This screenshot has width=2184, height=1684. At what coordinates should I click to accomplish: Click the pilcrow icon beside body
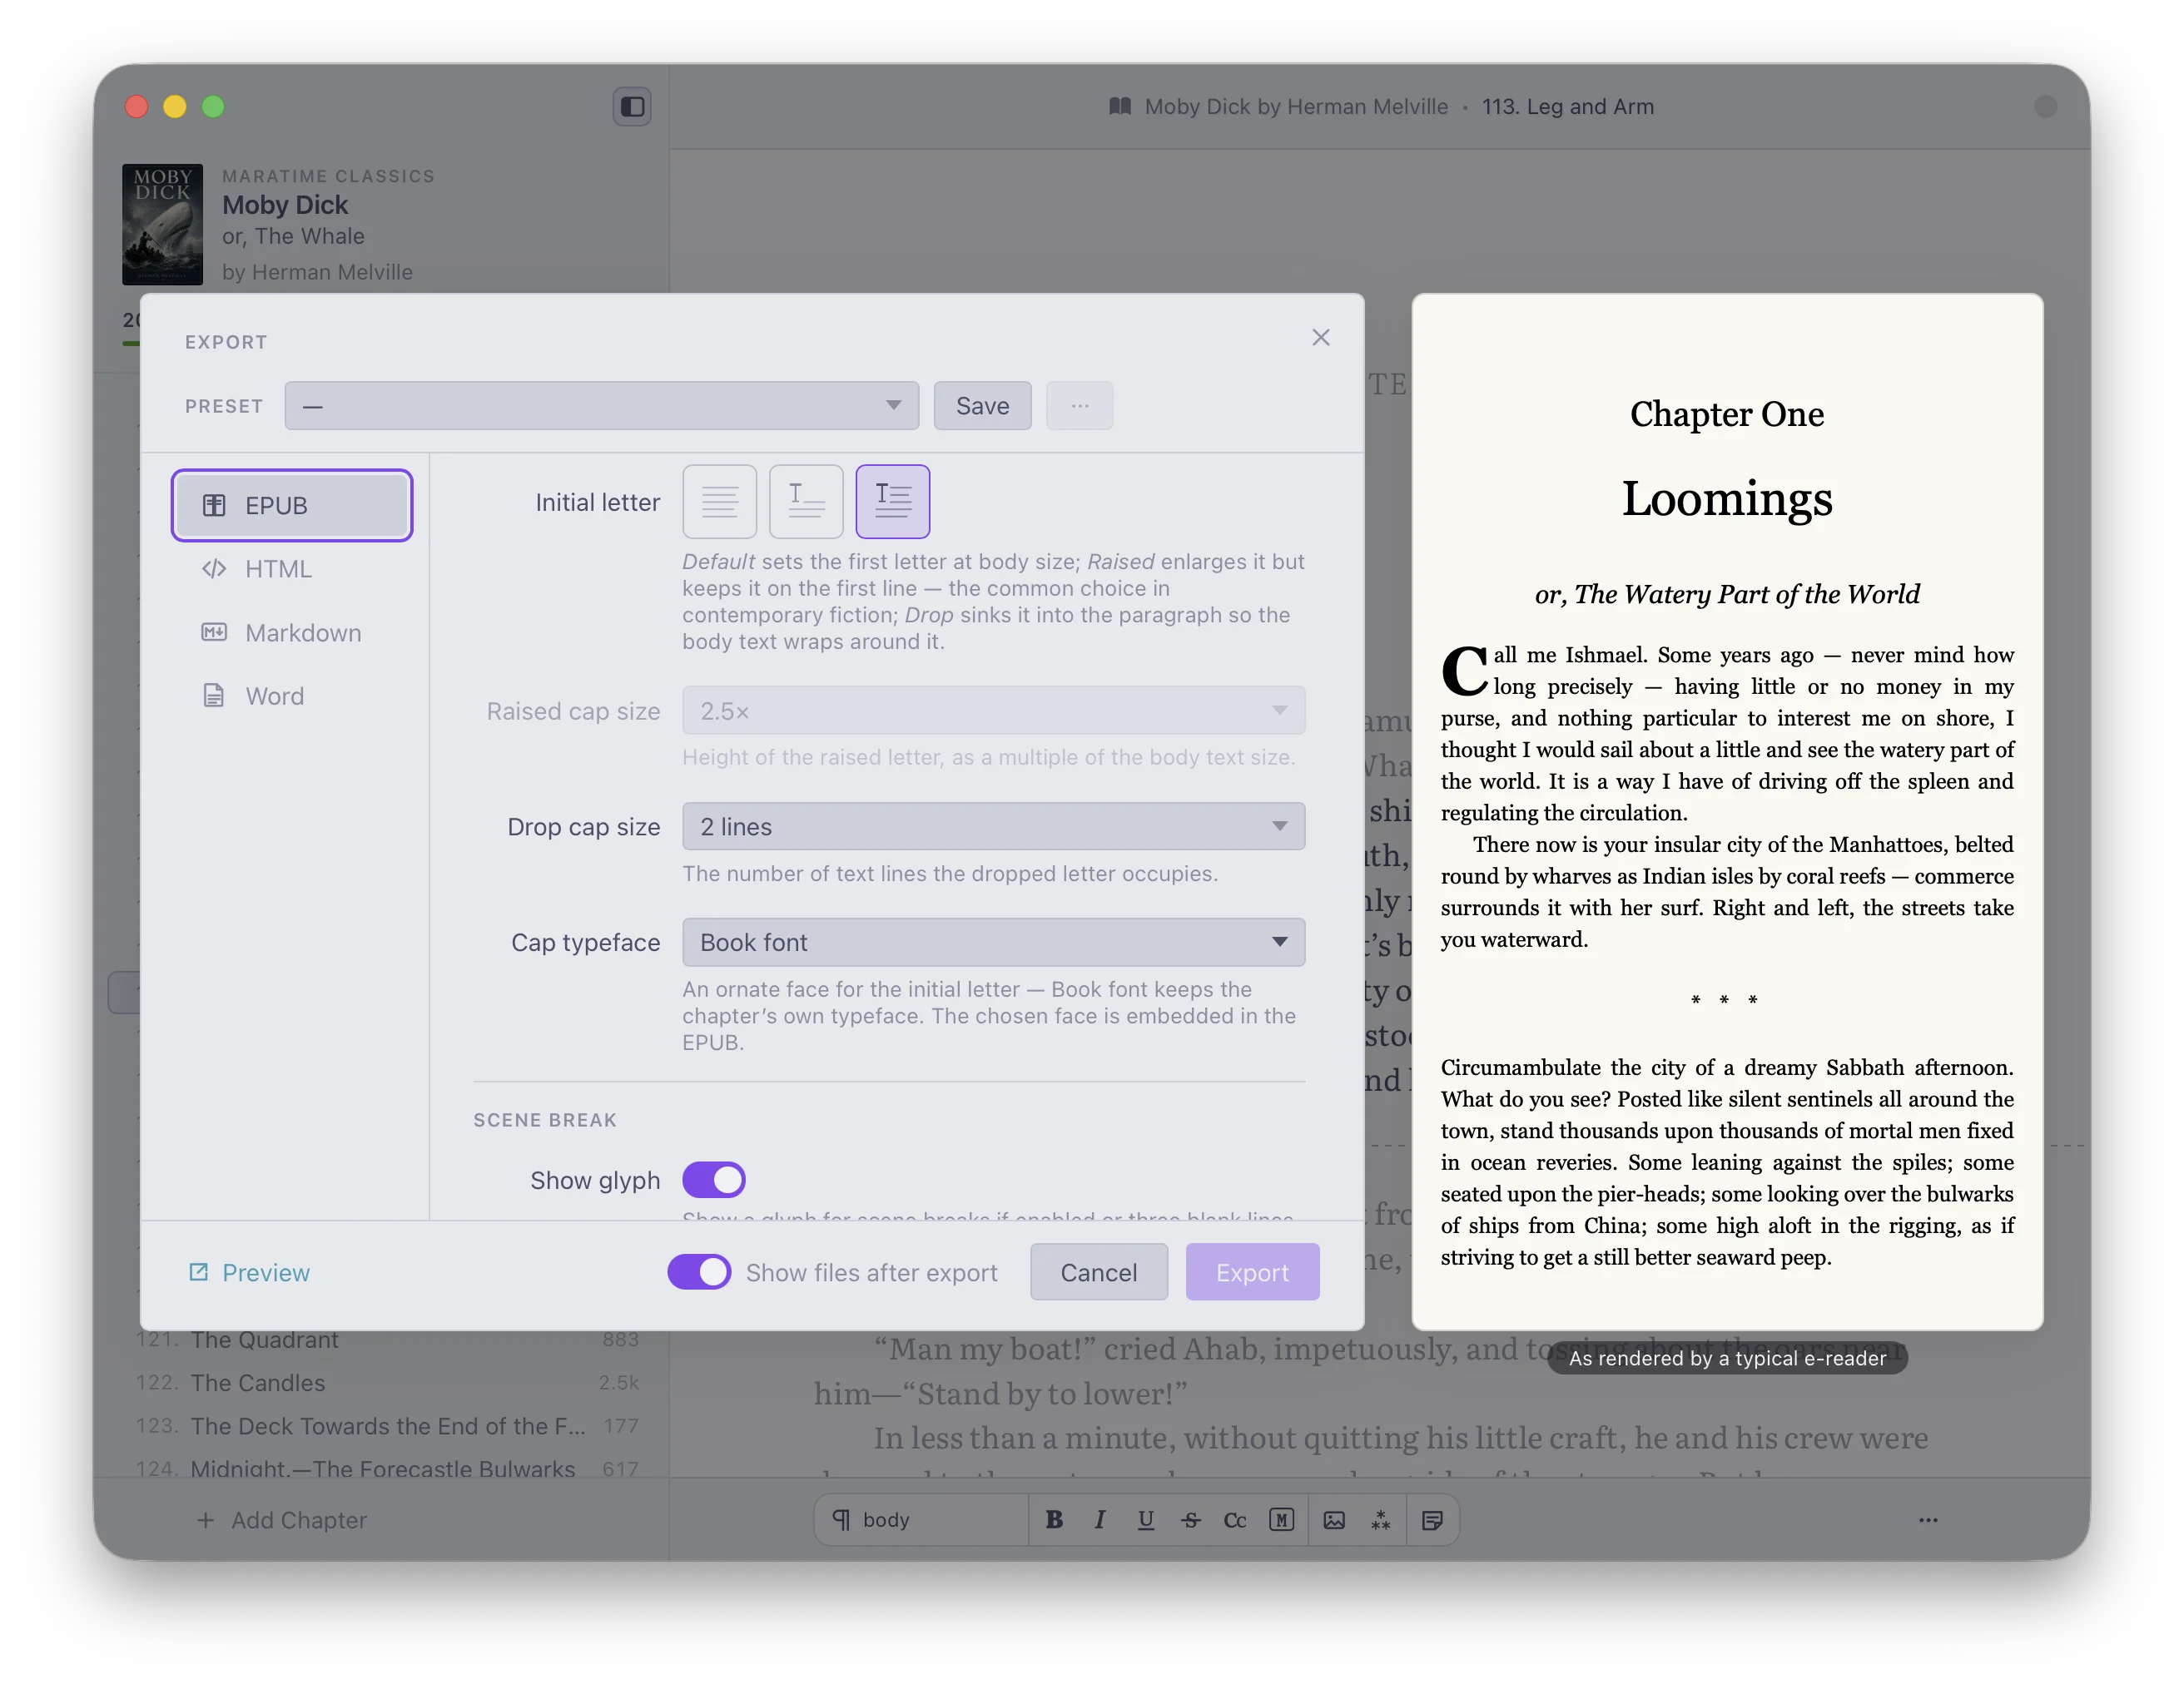(x=842, y=1520)
